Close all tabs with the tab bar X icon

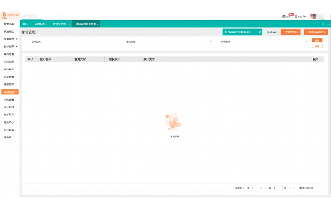click(x=323, y=24)
